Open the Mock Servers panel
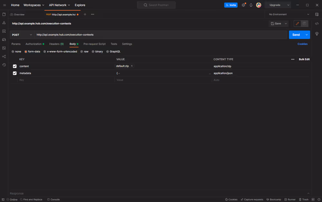This screenshot has width=322, height=202. 4,39
